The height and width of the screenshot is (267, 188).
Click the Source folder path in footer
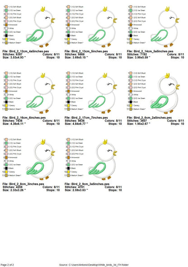[94, 265]
